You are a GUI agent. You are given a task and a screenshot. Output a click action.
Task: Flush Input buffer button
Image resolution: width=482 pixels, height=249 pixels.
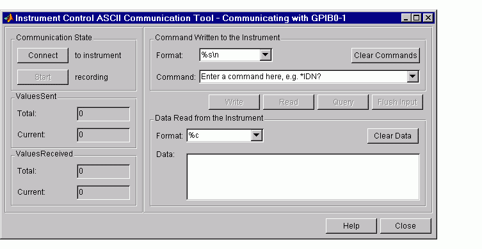397,102
